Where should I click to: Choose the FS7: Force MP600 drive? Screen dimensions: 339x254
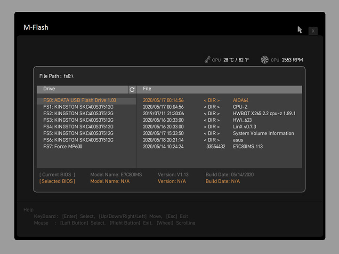tap(63, 146)
